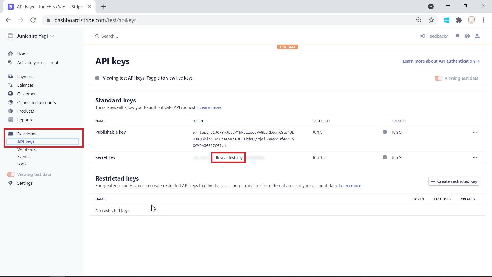Viewport: 492px width, 277px height.
Task: Open the Publishable key overflow menu
Action: [x=475, y=132]
